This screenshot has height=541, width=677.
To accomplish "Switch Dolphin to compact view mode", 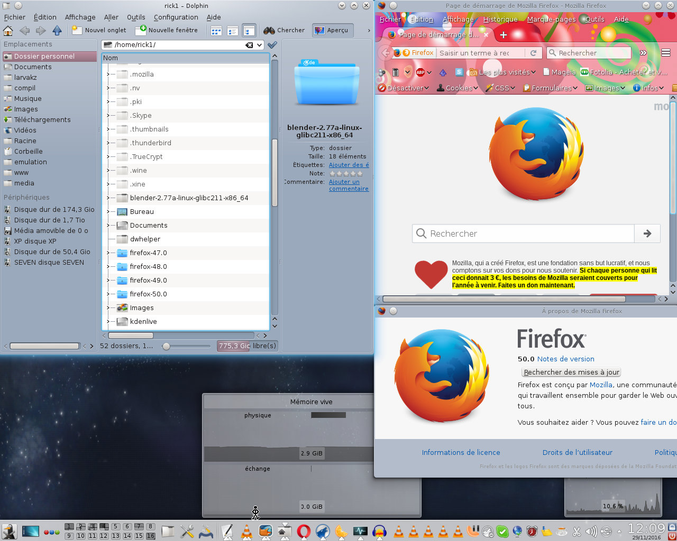I will coord(232,31).
